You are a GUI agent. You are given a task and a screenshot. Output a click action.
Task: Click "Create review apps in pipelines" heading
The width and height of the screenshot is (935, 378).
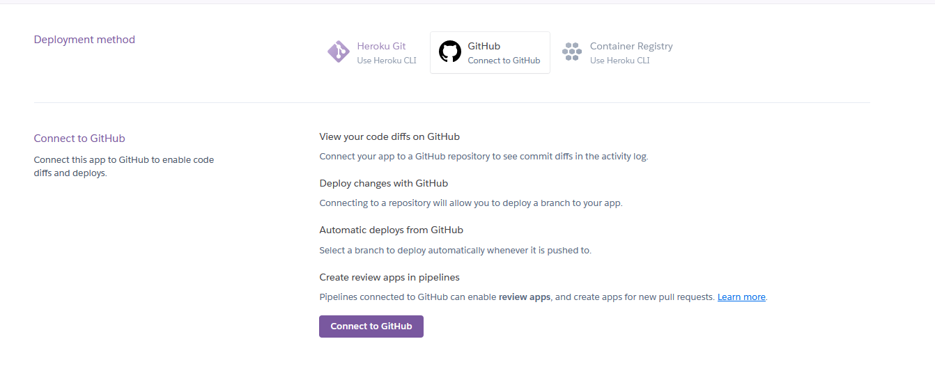click(389, 277)
